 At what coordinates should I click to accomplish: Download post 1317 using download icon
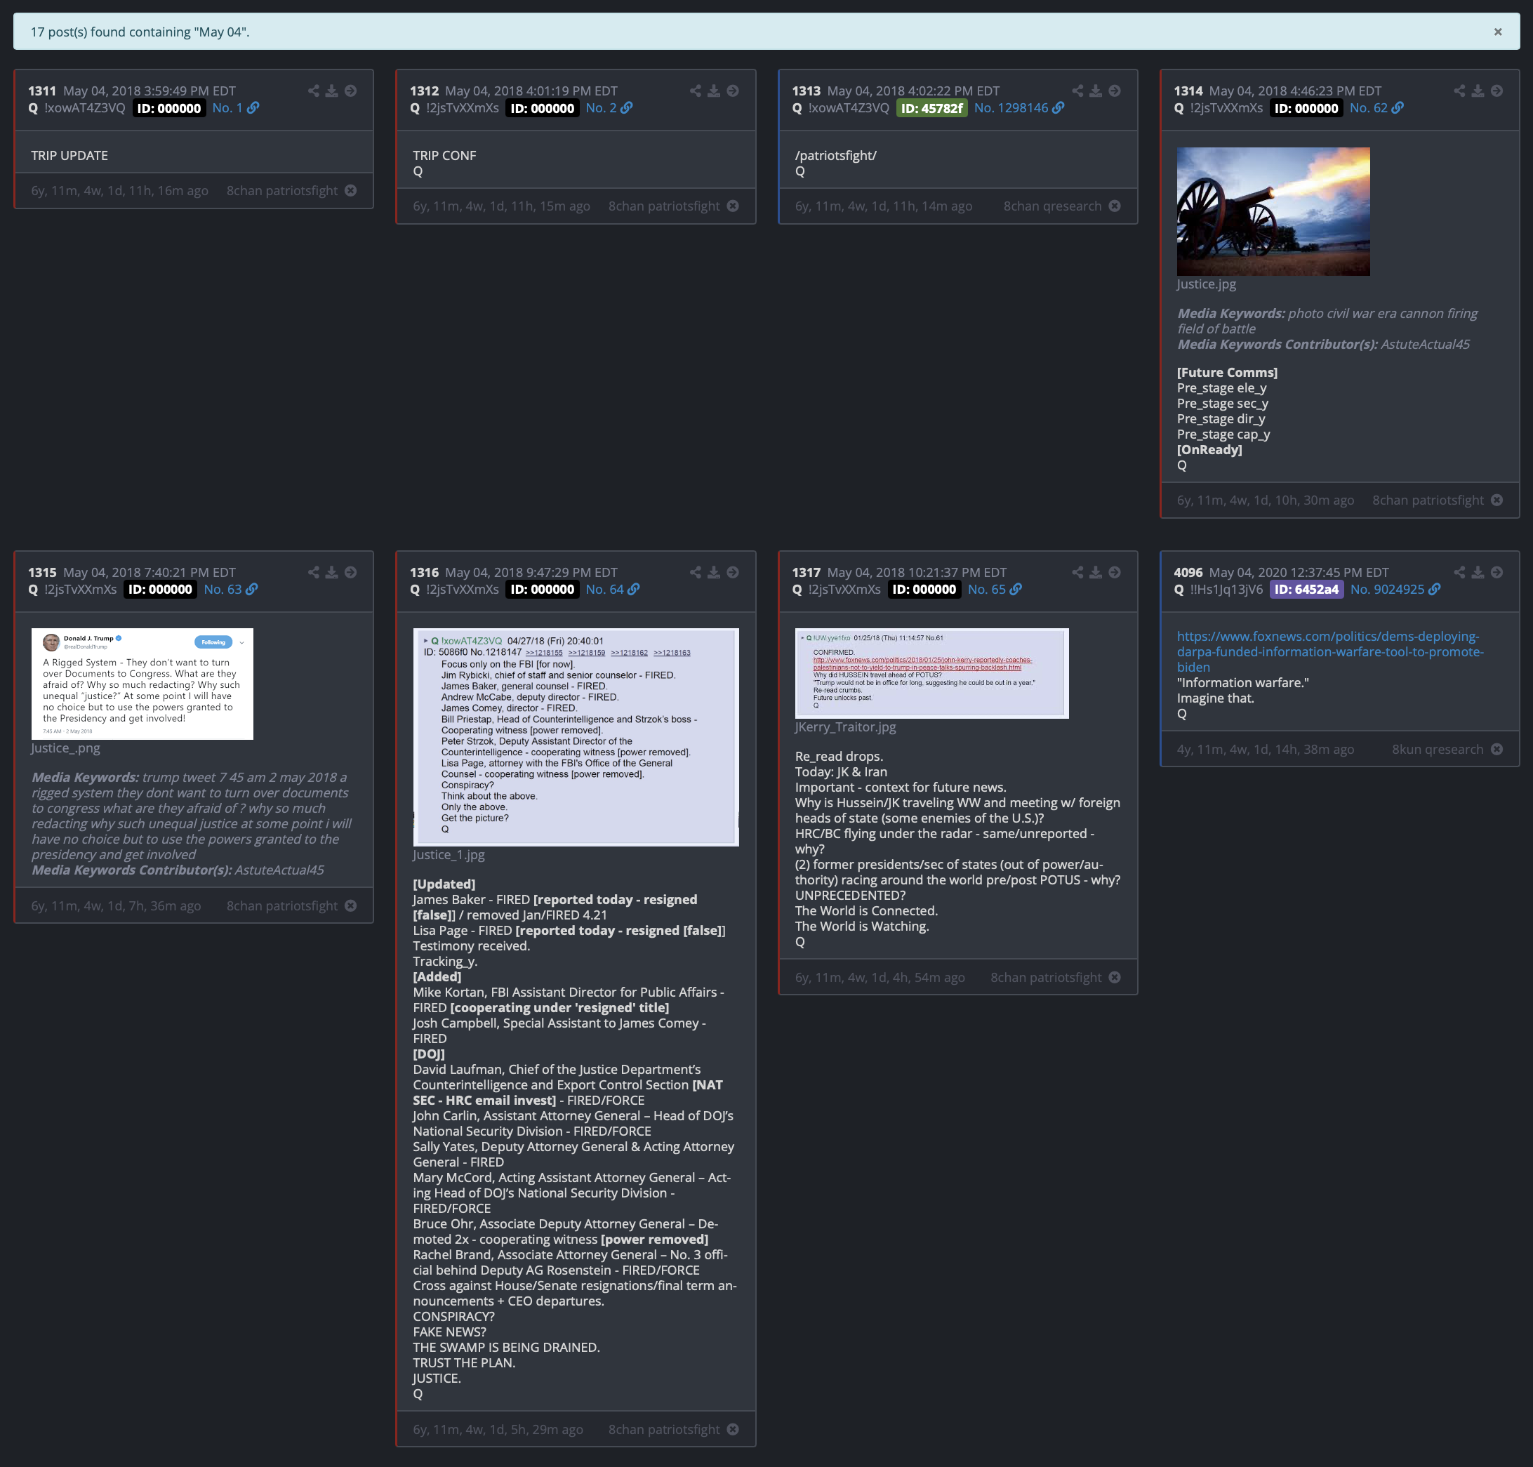click(x=1096, y=573)
